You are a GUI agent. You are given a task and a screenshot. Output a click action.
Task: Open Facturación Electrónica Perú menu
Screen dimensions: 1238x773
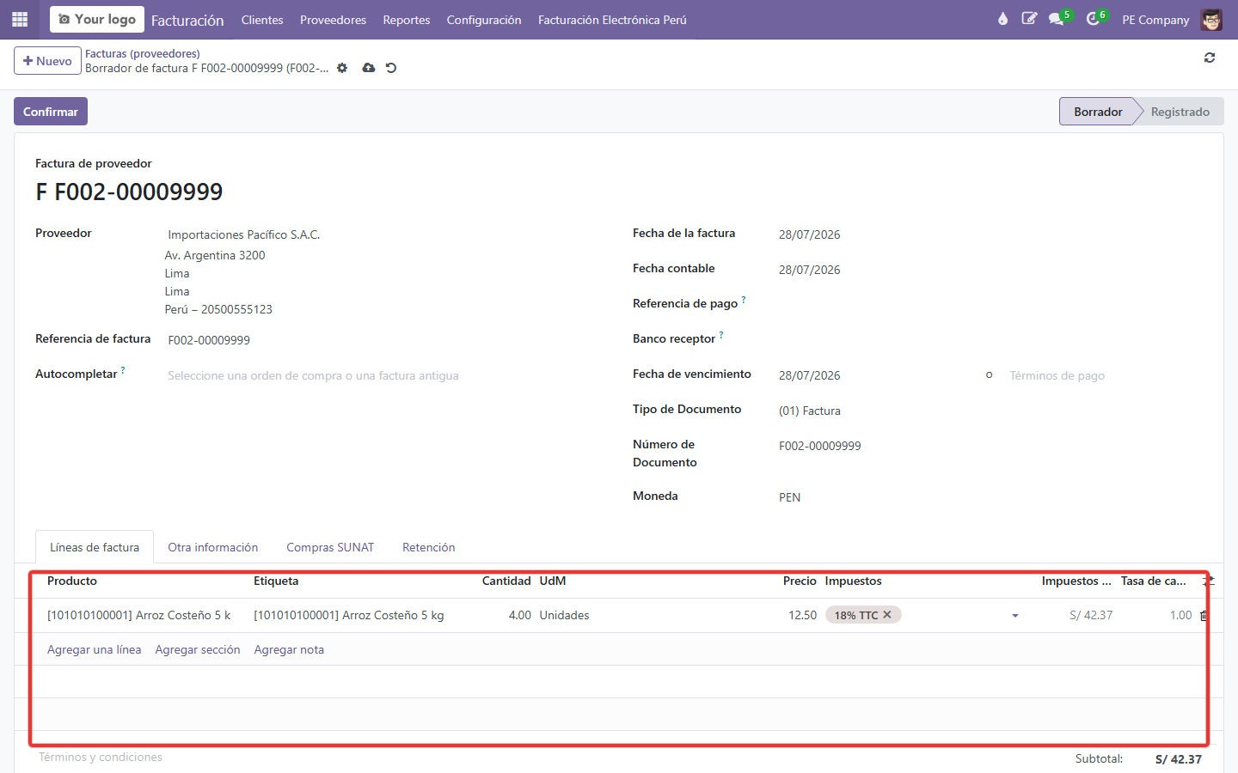612,20
